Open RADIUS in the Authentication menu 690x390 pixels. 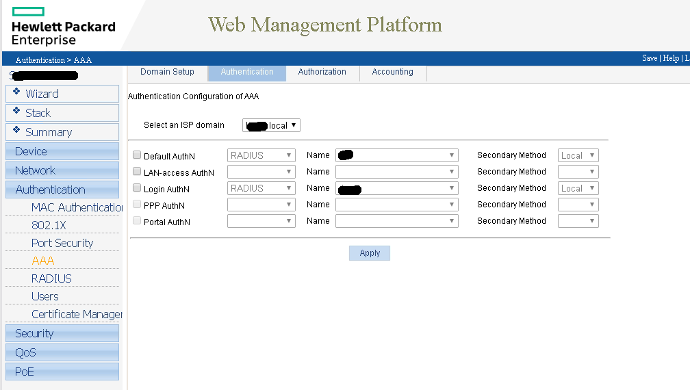click(51, 278)
